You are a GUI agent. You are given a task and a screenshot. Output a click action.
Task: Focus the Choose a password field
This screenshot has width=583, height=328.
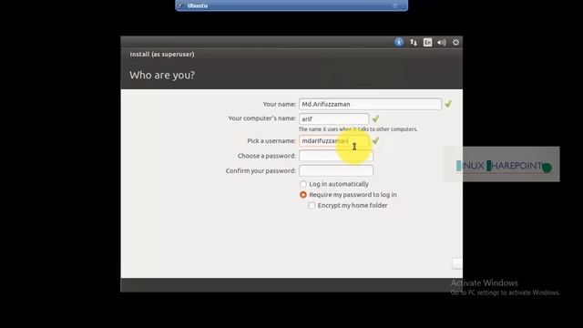point(336,156)
